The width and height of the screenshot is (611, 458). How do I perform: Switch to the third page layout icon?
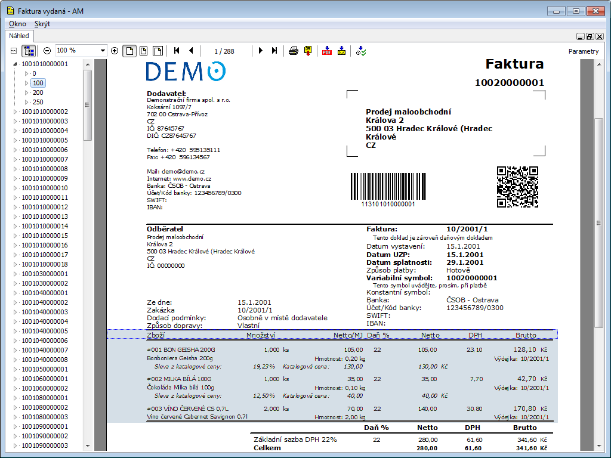click(x=158, y=51)
